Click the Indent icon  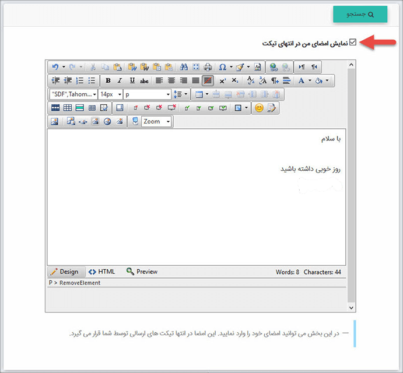click(x=55, y=80)
